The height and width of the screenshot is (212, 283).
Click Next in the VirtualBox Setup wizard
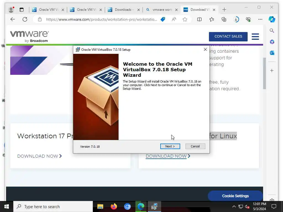[x=170, y=146]
